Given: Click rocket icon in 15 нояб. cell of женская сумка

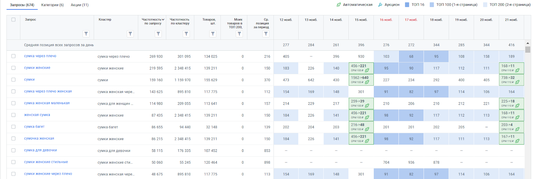Looking at the screenshot, I should 367,118.
